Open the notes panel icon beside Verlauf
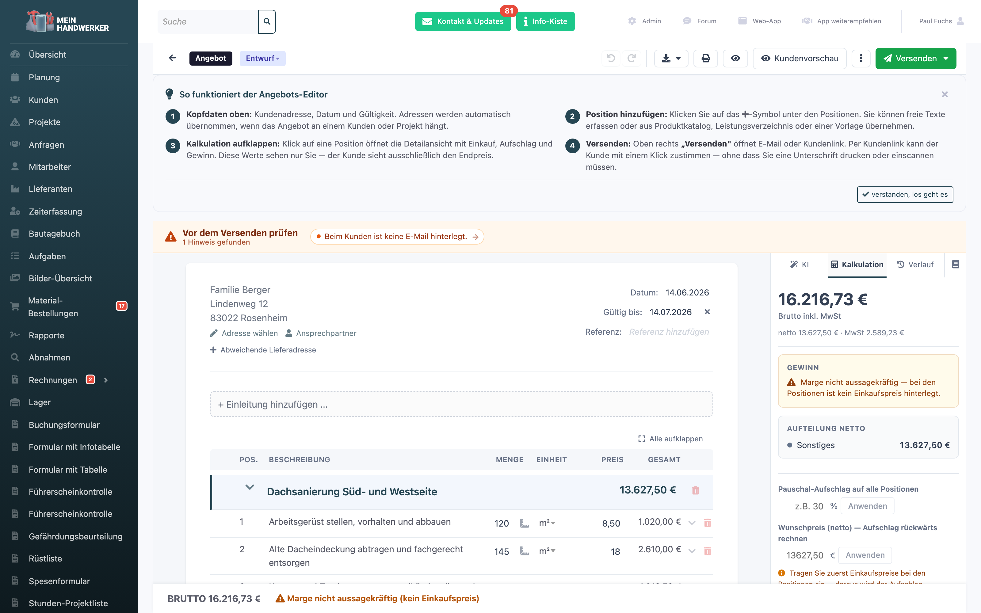This screenshot has height=613, width=981. [x=956, y=264]
